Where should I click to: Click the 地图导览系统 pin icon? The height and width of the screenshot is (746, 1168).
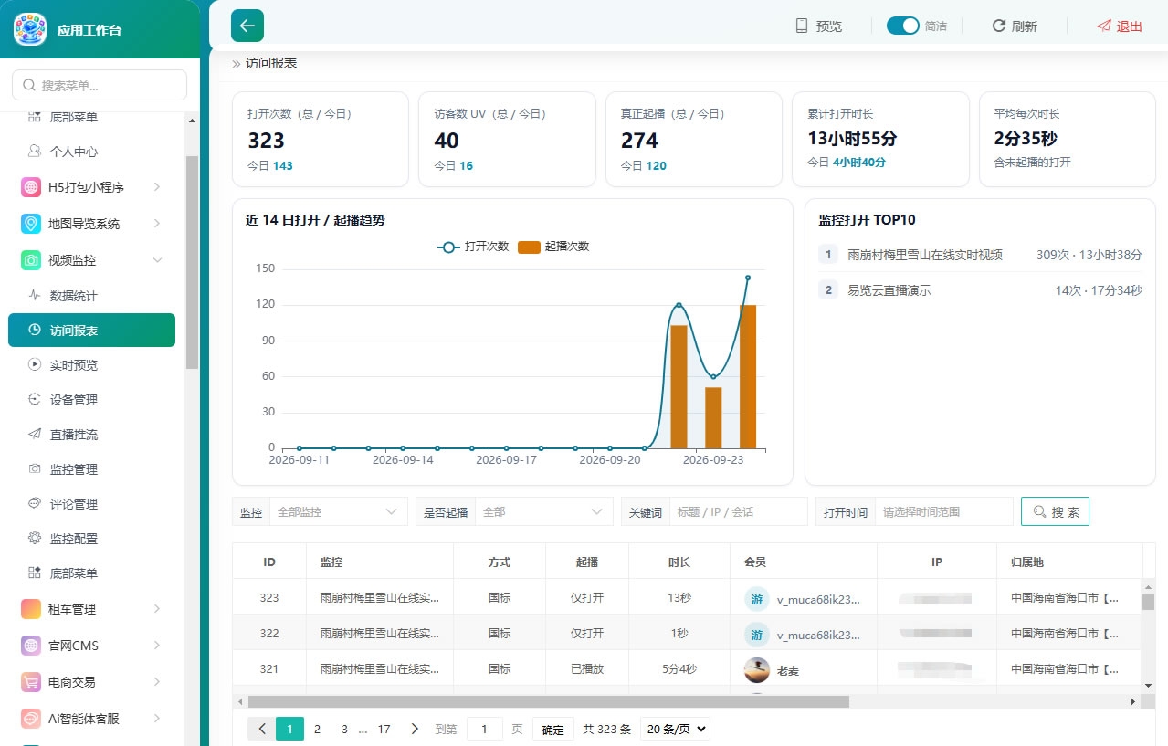[31, 224]
